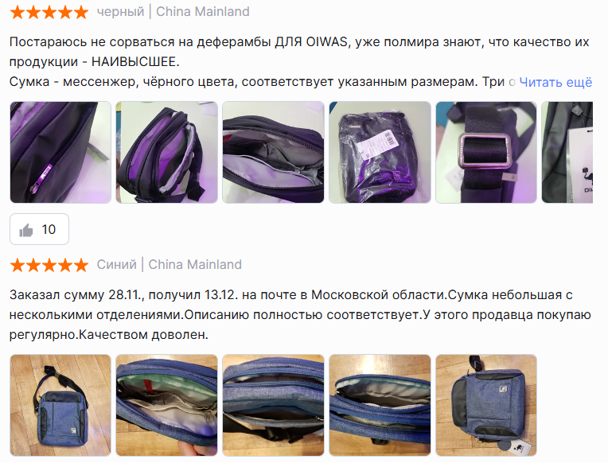Click first review's five-star rating

click(49, 12)
